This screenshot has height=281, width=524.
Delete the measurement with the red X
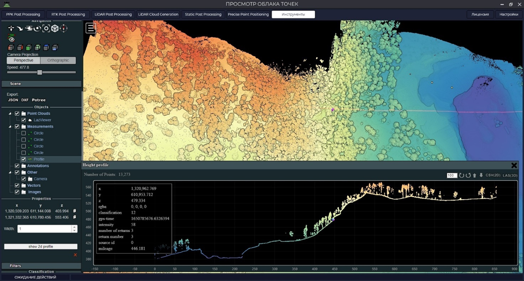(75, 255)
